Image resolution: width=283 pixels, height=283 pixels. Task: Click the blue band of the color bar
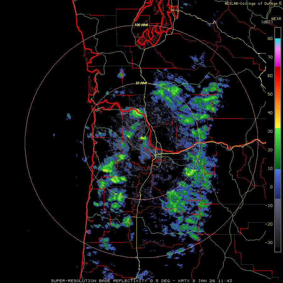click(278, 184)
